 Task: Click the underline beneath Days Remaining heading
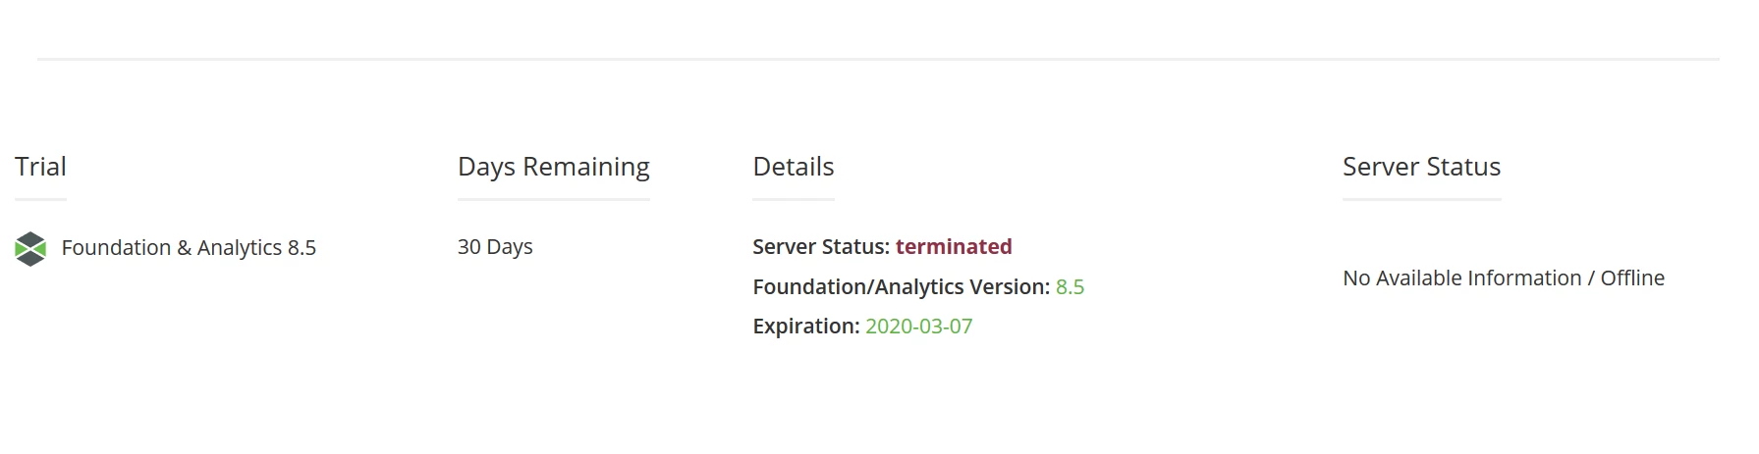tap(554, 199)
